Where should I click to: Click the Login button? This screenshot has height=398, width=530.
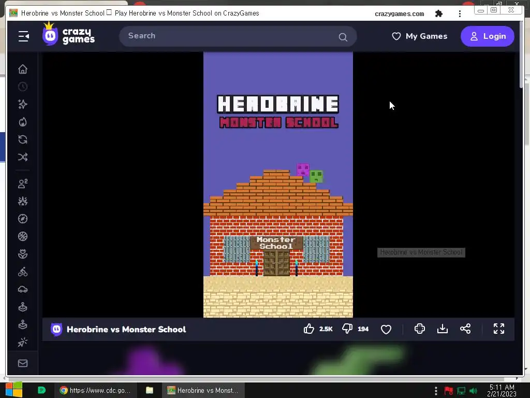(488, 36)
